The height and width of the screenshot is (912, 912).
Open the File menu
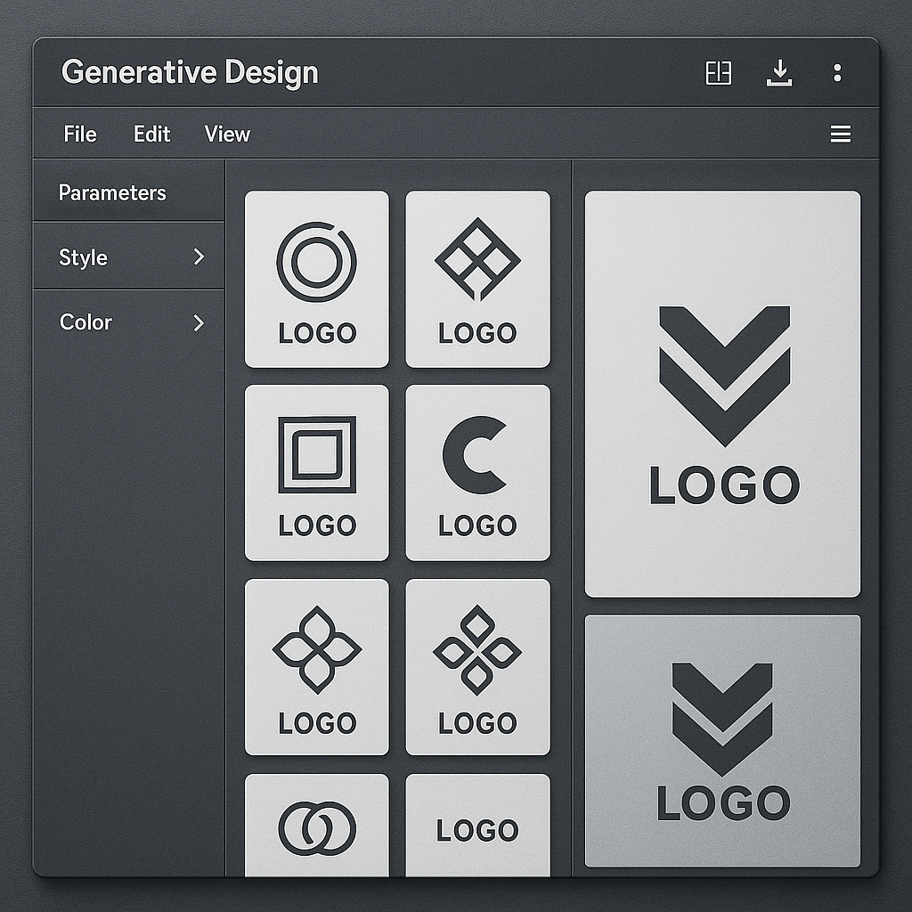click(78, 134)
